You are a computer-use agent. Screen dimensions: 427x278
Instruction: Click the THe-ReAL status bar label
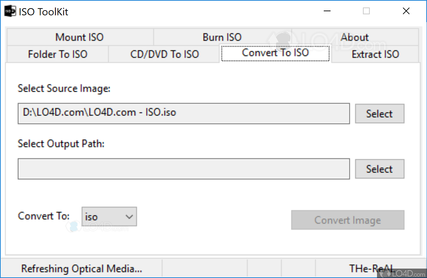[371, 269]
